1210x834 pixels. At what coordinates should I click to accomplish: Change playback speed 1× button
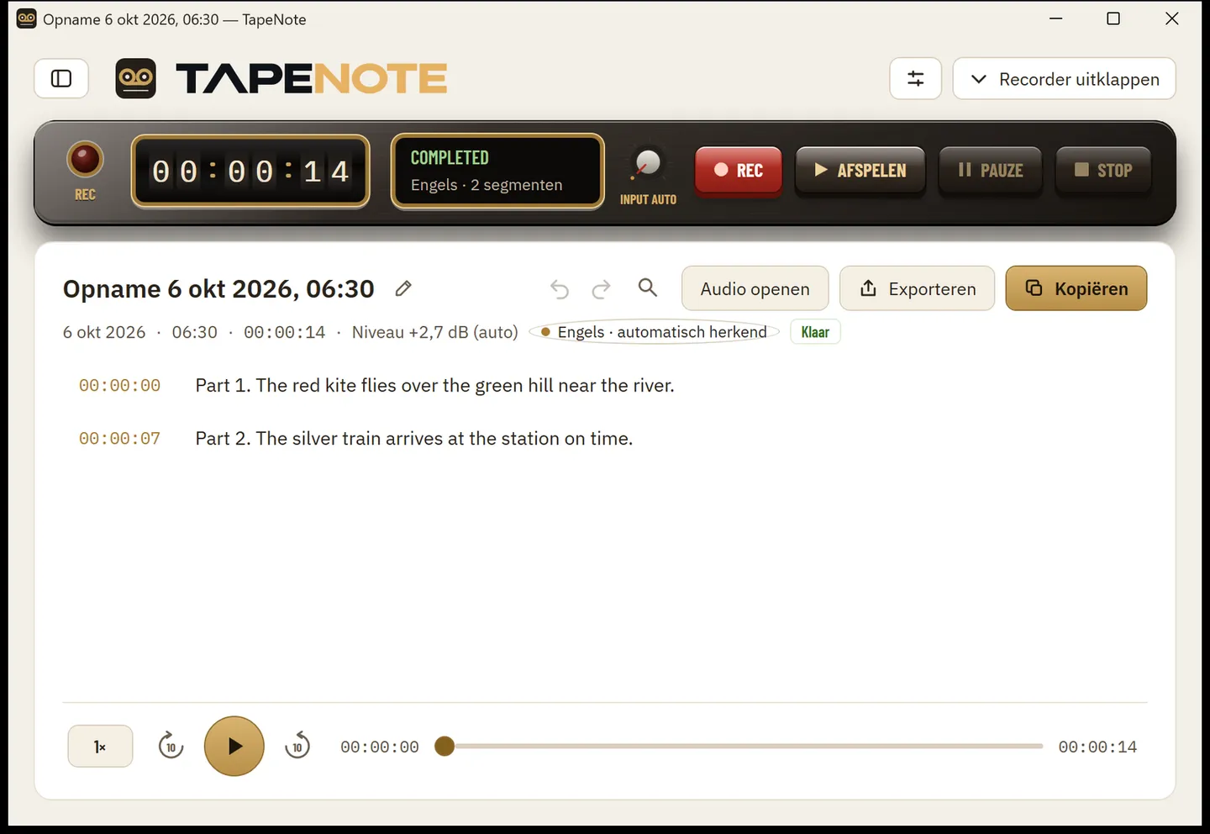(x=100, y=746)
